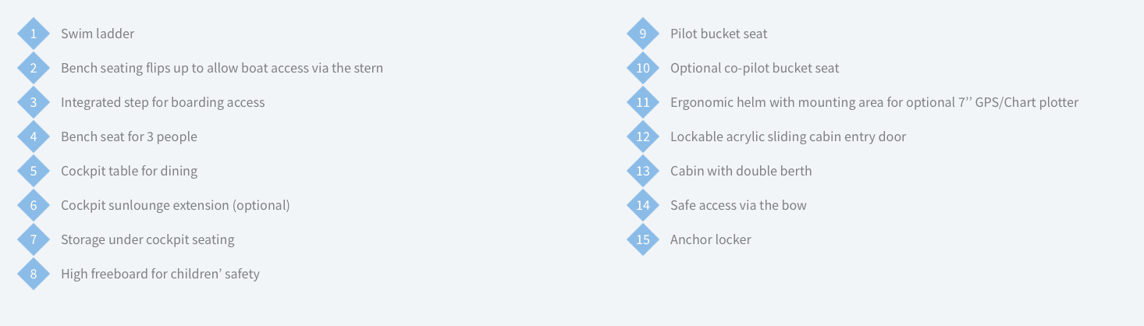This screenshot has width=1144, height=326.
Task: Select the 'Pilot bucket seat' entry
Action: [x=719, y=34]
